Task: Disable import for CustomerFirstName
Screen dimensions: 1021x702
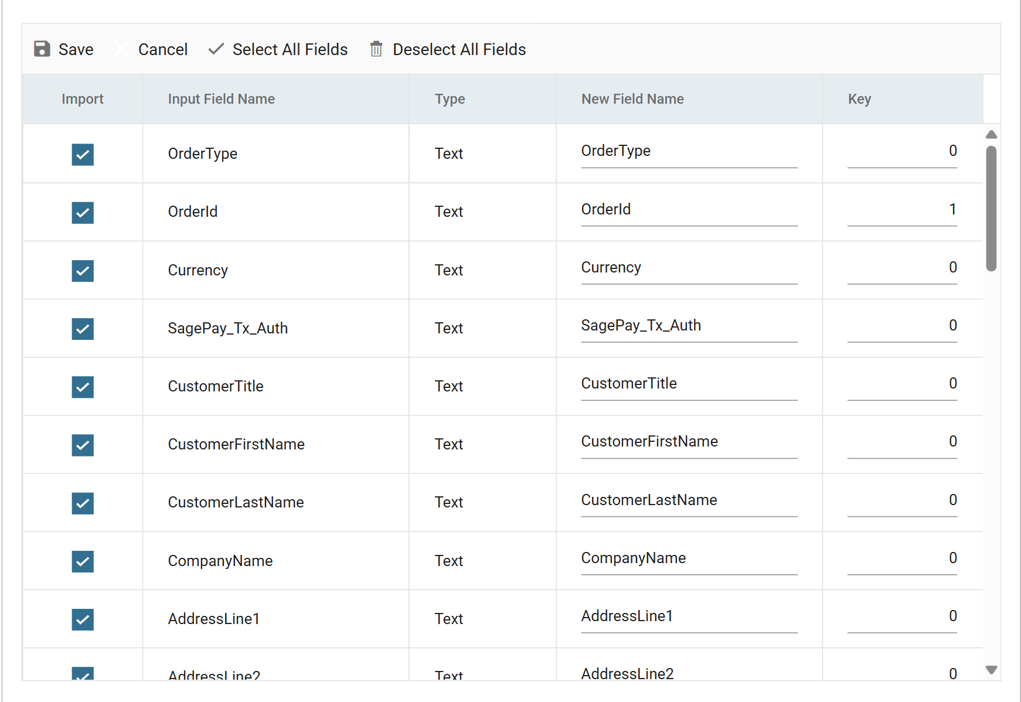Action: (83, 445)
